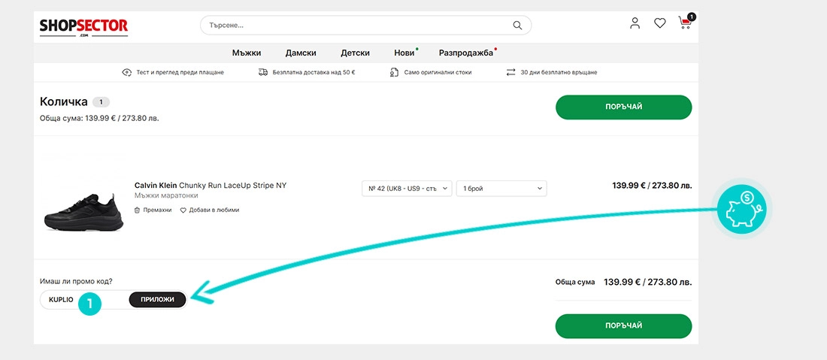The width and height of the screenshot is (827, 360).
Task: Open the Разпродажба menu
Action: [x=466, y=53]
